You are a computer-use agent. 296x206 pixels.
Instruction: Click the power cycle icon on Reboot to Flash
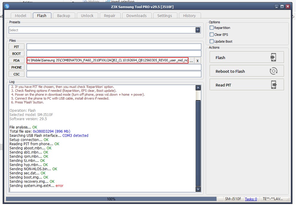point(273,71)
